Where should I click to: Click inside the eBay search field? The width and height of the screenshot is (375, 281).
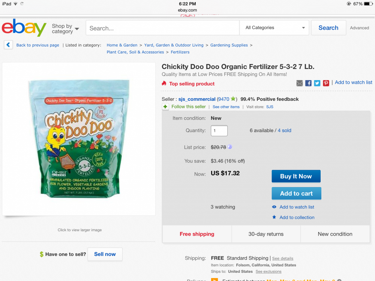[x=163, y=28]
